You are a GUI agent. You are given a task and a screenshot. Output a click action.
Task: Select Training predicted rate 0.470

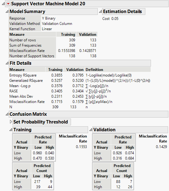(x=37, y=158)
